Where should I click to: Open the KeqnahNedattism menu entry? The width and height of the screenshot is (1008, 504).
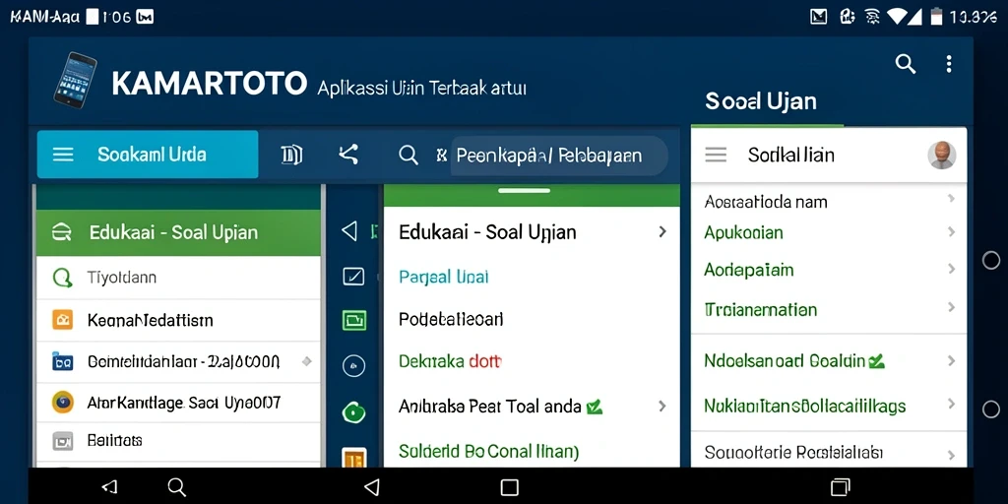[x=178, y=320]
